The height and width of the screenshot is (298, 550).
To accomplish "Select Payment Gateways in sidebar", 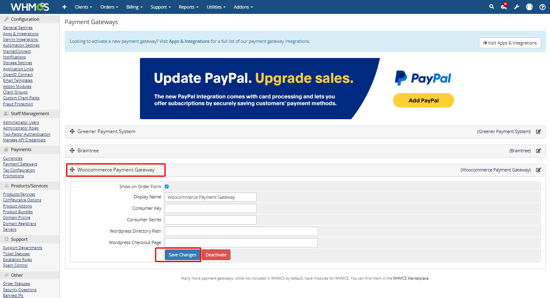I will point(20,164).
